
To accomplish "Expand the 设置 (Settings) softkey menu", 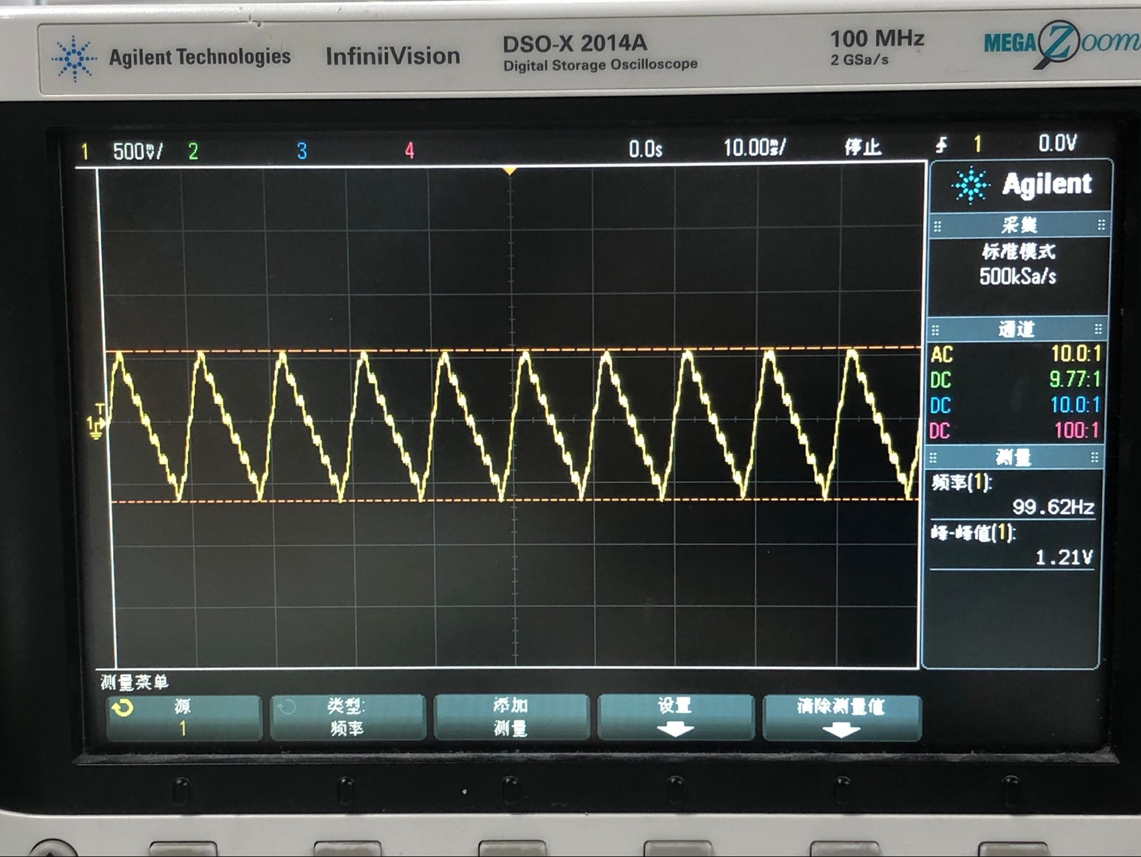I will pos(676,717).
